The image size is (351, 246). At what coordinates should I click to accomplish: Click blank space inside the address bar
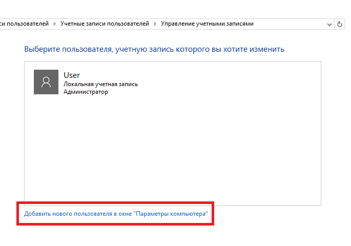[x=289, y=24]
